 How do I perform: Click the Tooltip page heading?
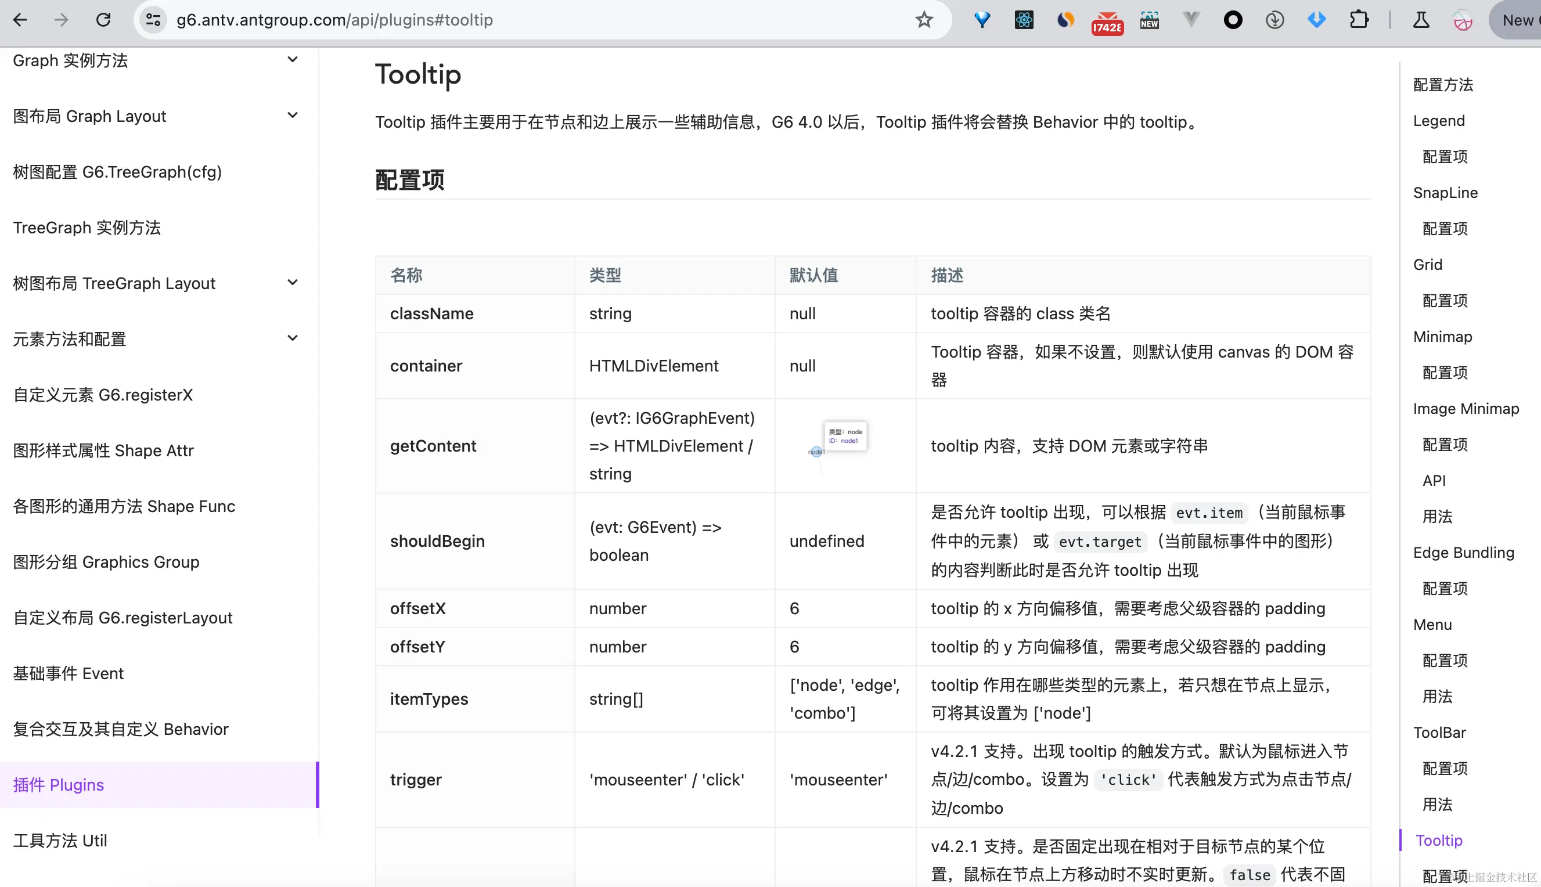point(418,74)
